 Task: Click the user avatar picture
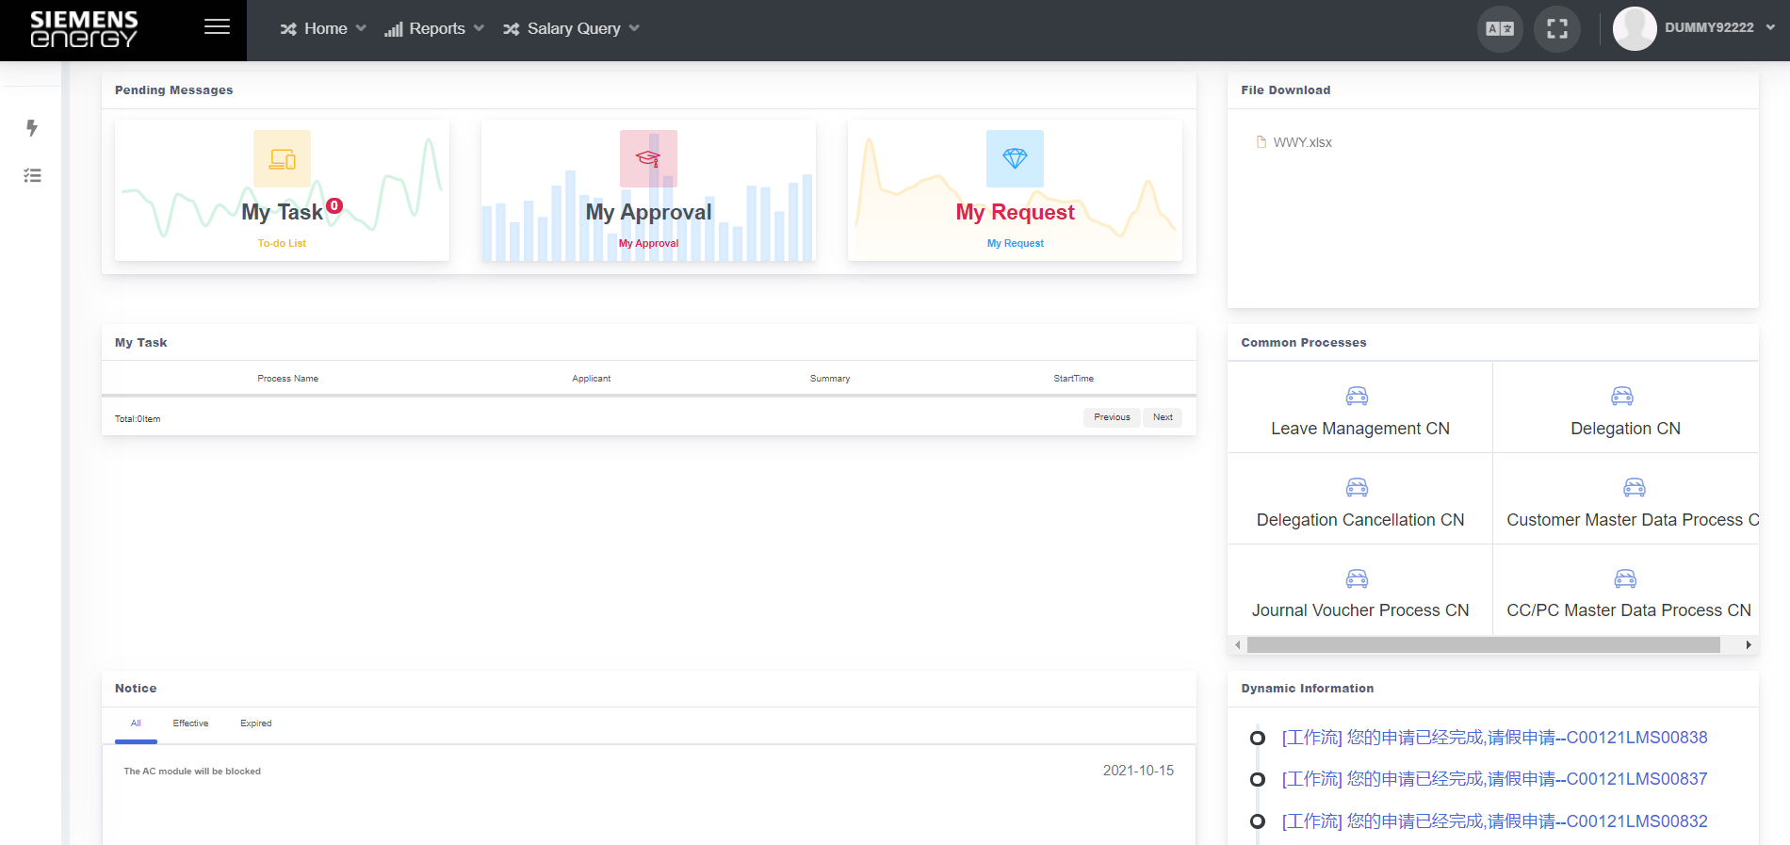1635,28
